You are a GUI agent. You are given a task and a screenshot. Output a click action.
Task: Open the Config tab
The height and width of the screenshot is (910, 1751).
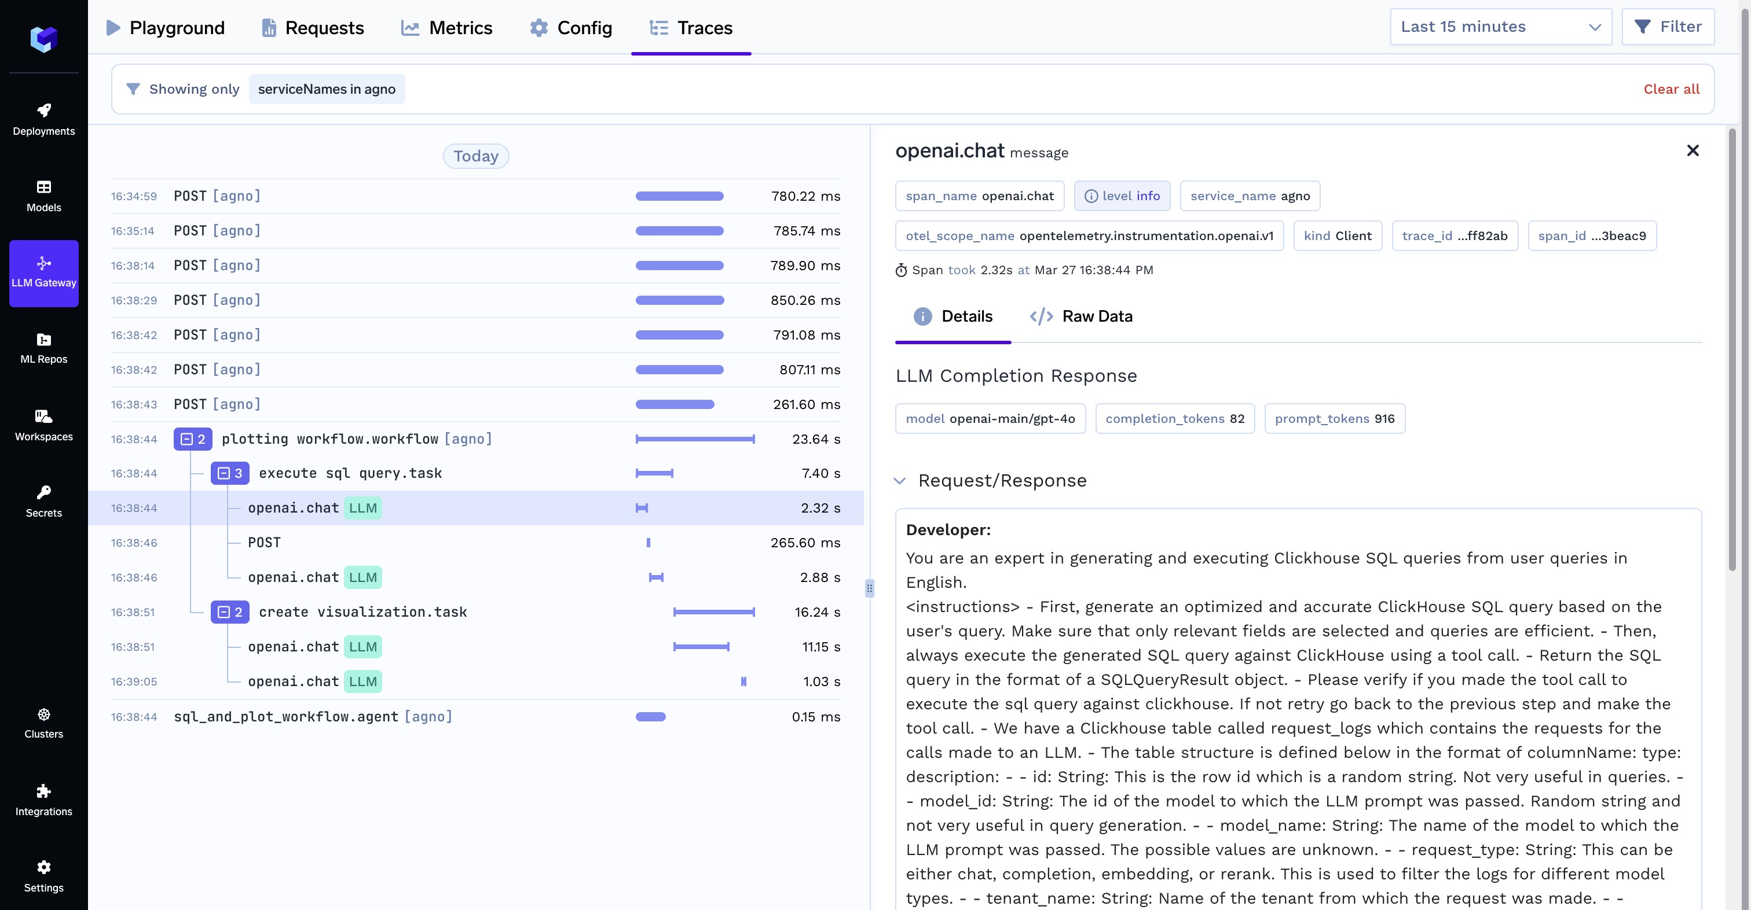(571, 28)
